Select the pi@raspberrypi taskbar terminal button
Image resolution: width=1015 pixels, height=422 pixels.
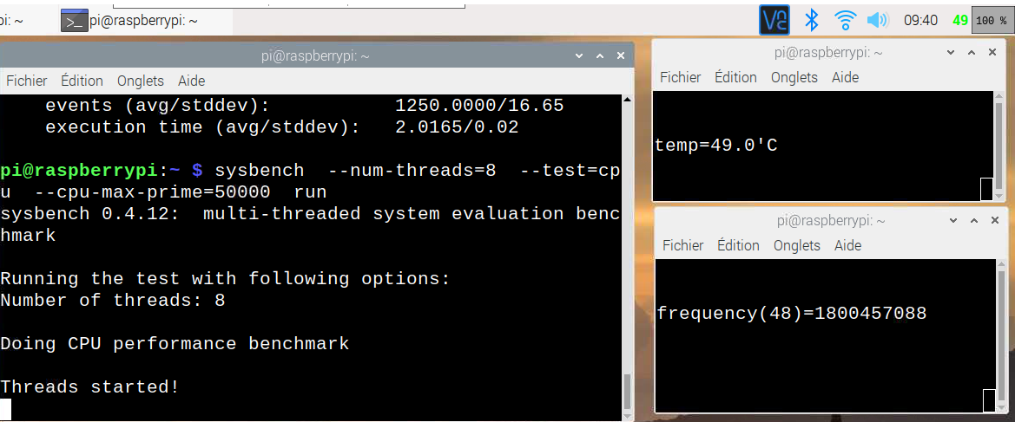coord(144,21)
